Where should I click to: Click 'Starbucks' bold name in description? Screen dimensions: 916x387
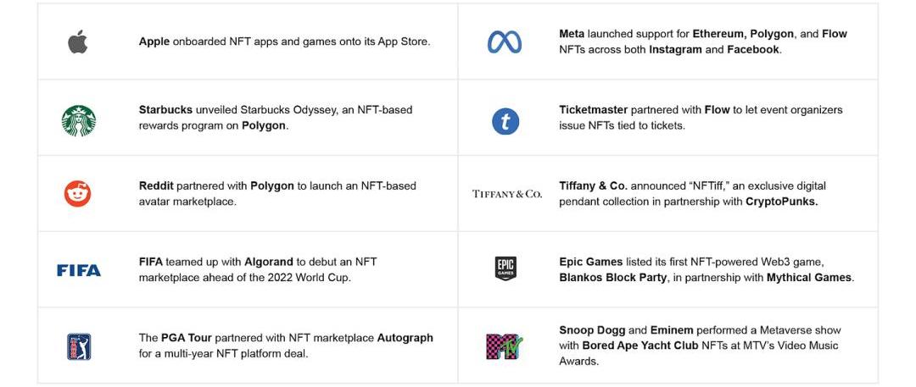click(x=165, y=110)
